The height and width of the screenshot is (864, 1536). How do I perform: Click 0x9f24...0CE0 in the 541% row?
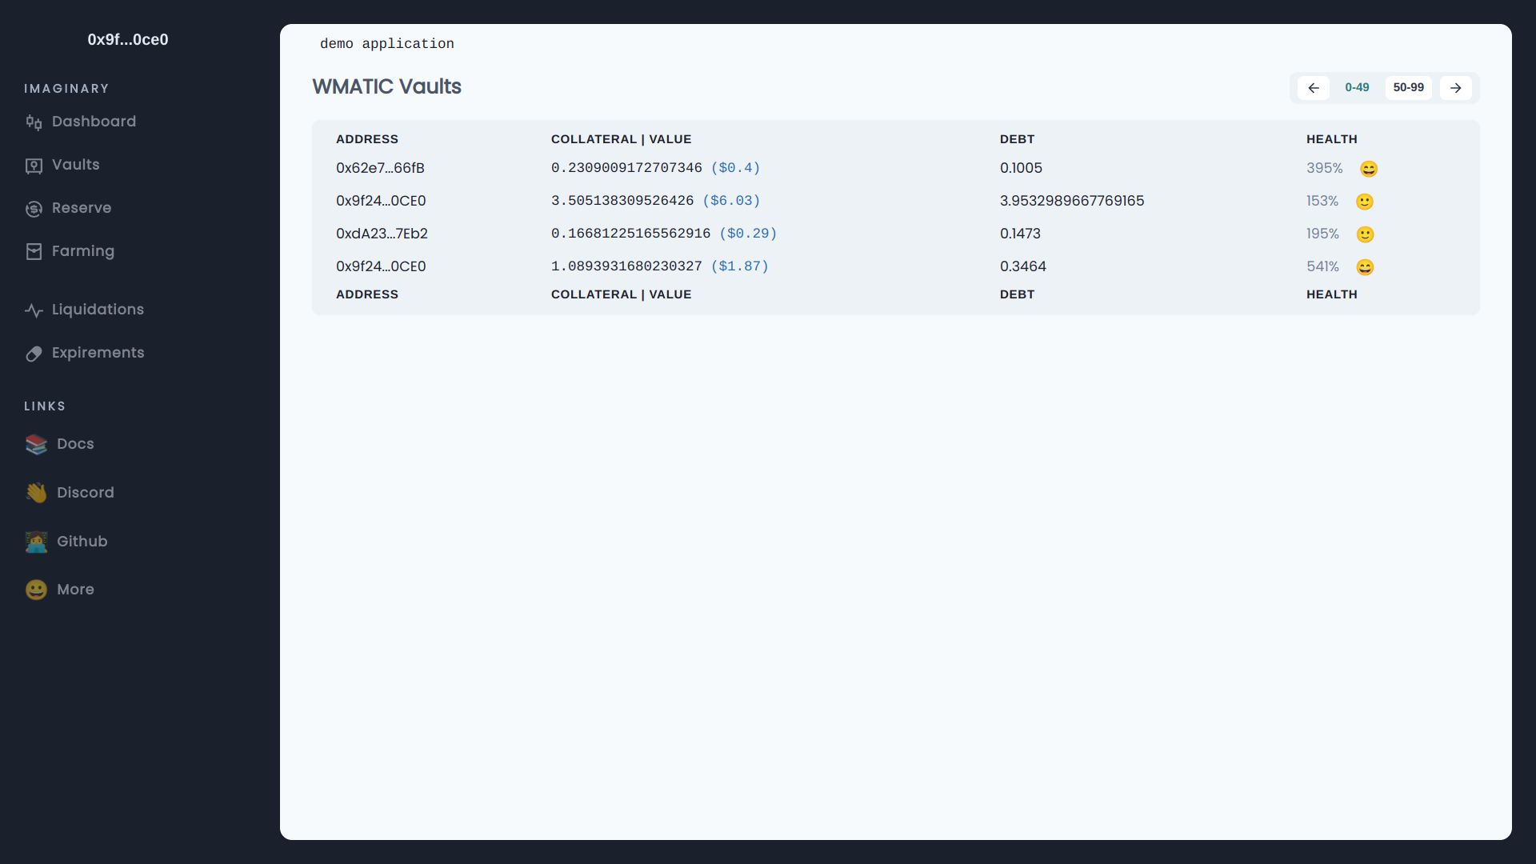click(x=381, y=266)
